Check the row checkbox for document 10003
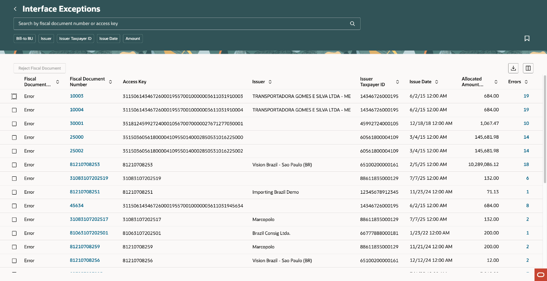 point(13,96)
